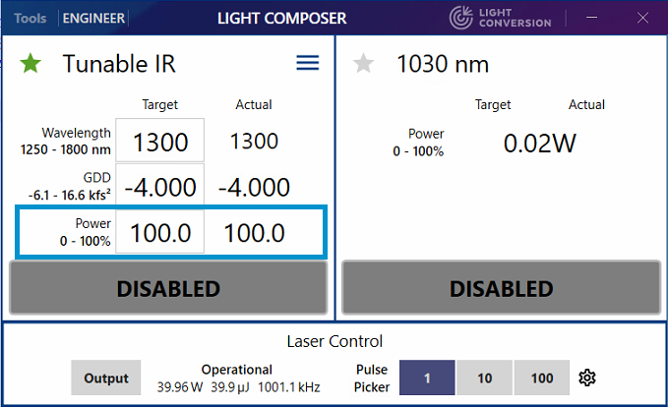668x407 pixels.
Task: Open the ENGINEER menu
Action: point(93,19)
